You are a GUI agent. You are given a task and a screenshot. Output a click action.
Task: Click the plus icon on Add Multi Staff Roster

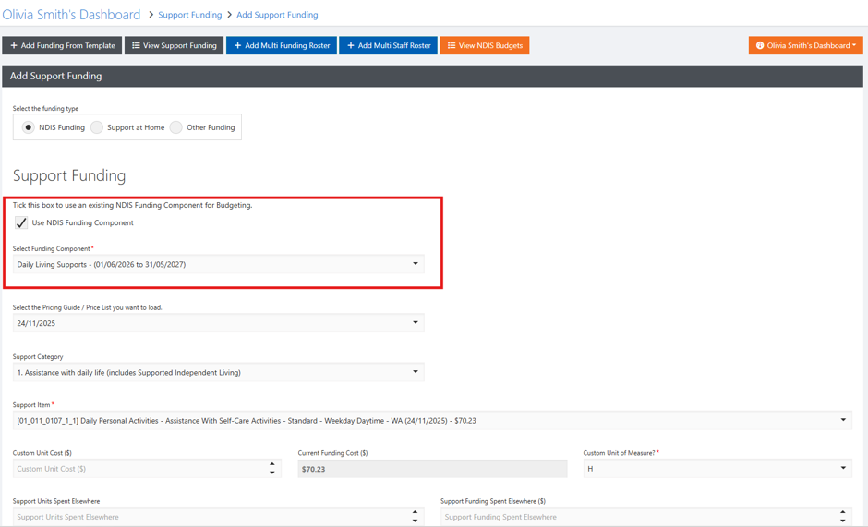[350, 45]
